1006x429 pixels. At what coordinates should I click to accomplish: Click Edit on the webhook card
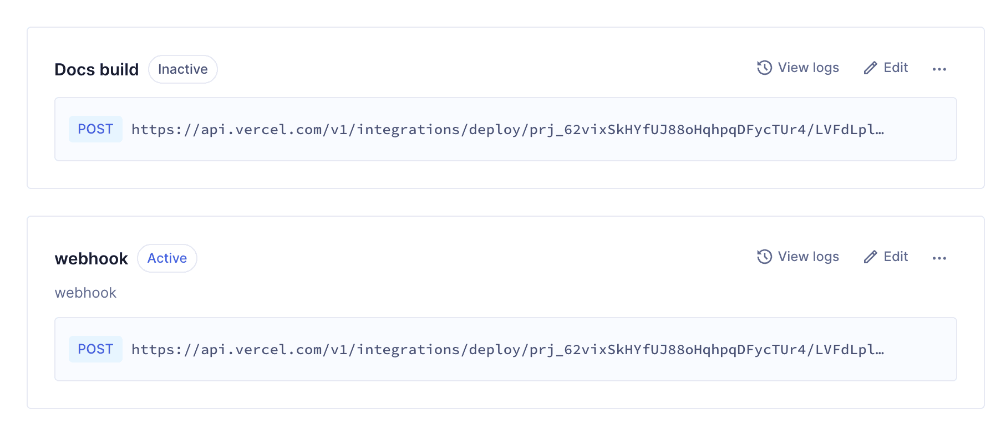[x=895, y=257]
